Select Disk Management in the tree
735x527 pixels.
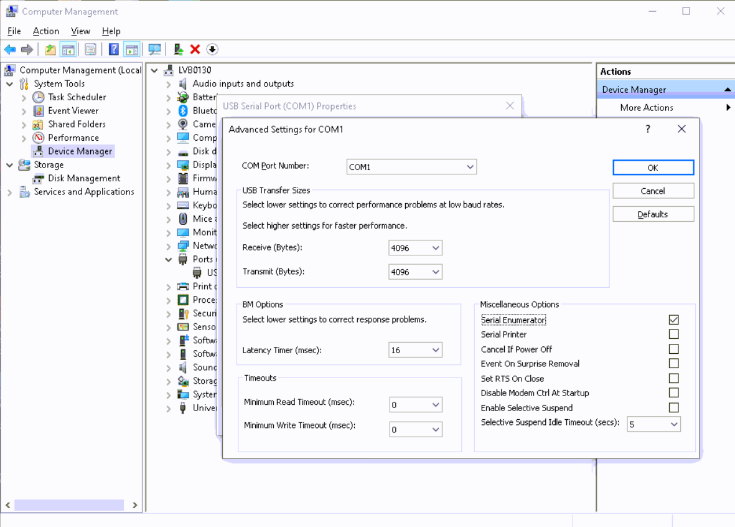click(x=84, y=178)
